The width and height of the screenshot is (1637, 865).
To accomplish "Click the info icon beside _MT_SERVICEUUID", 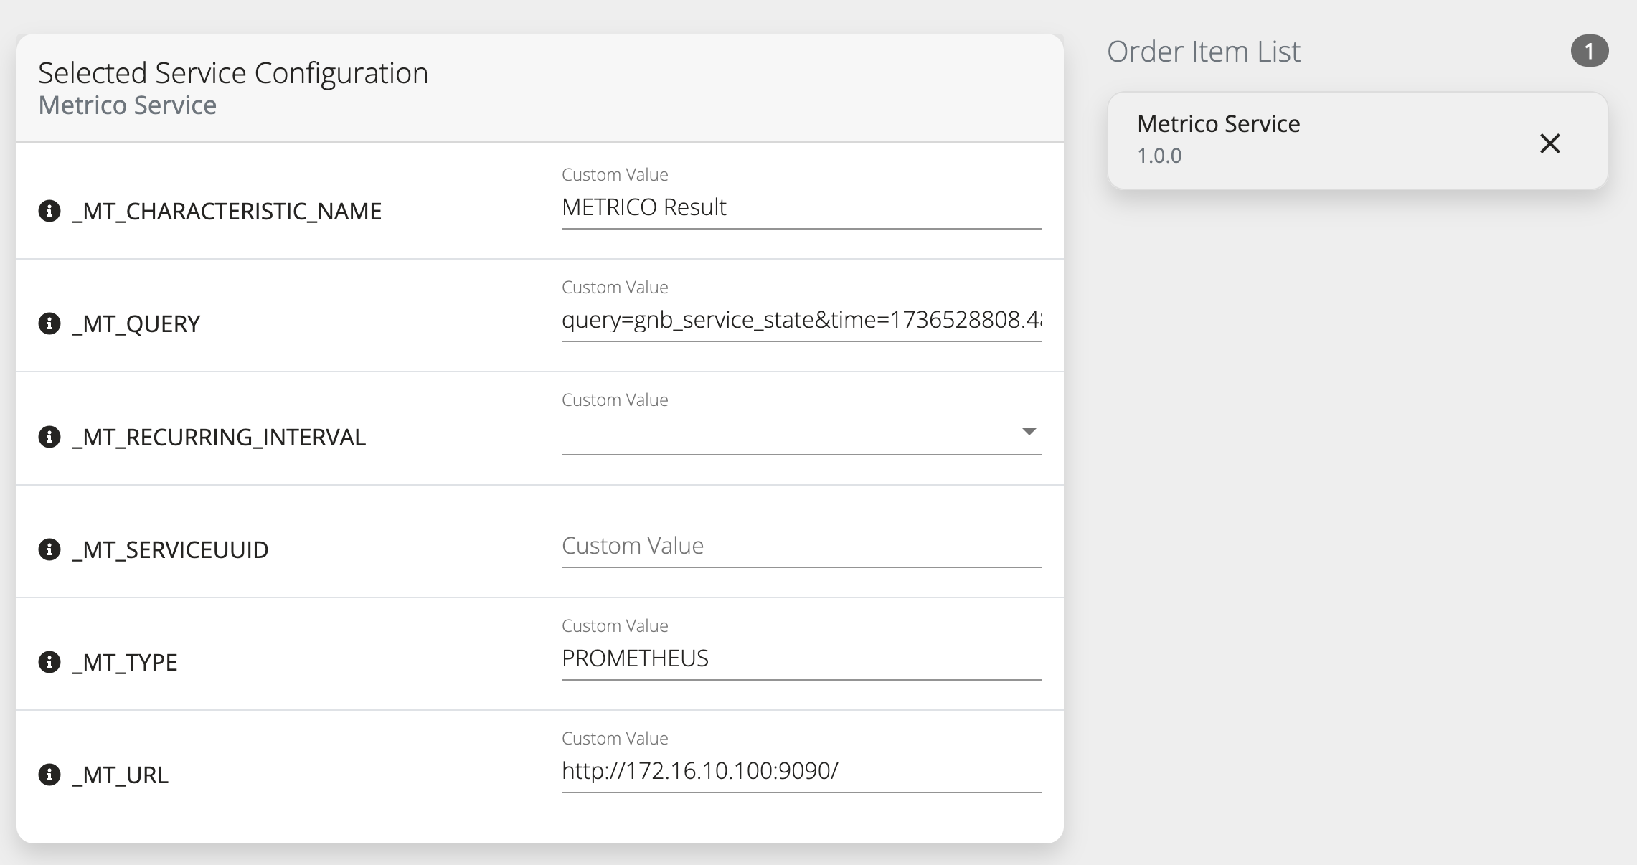I will tap(49, 549).
